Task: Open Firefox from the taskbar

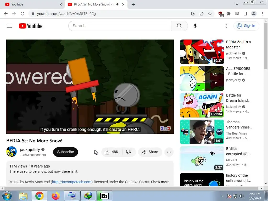Action: tap(55, 196)
